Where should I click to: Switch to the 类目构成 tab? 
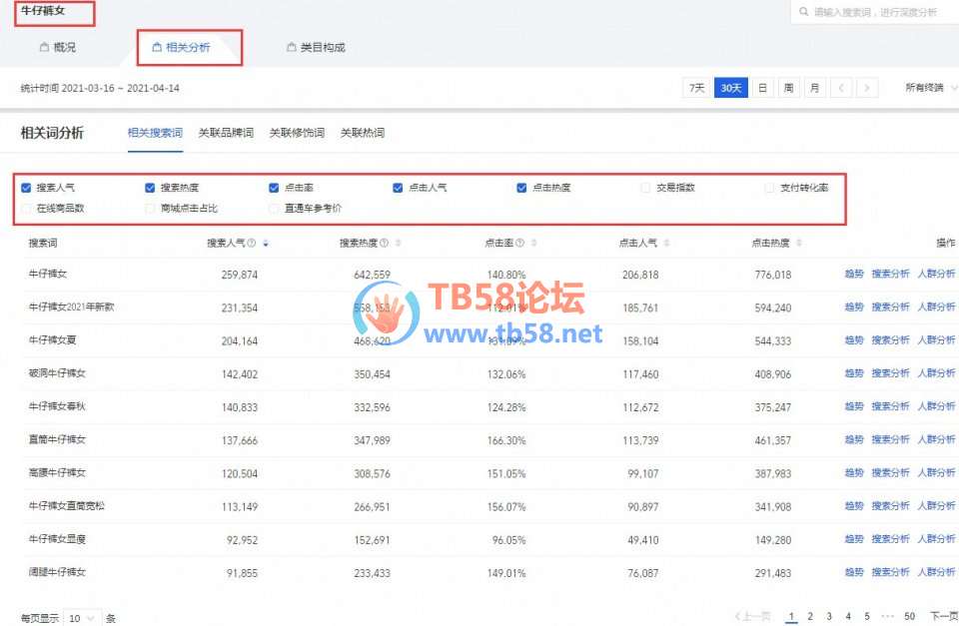click(315, 47)
